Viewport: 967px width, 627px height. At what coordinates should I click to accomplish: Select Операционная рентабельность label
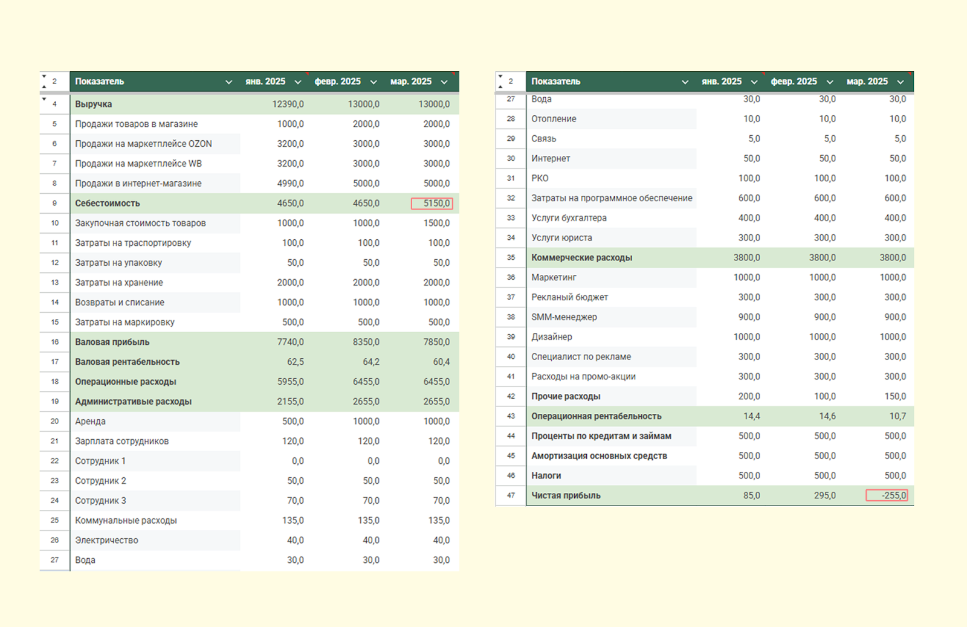(x=597, y=416)
